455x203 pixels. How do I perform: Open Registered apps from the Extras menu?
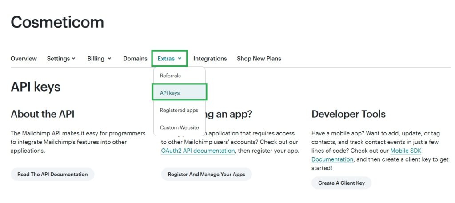[180, 110]
